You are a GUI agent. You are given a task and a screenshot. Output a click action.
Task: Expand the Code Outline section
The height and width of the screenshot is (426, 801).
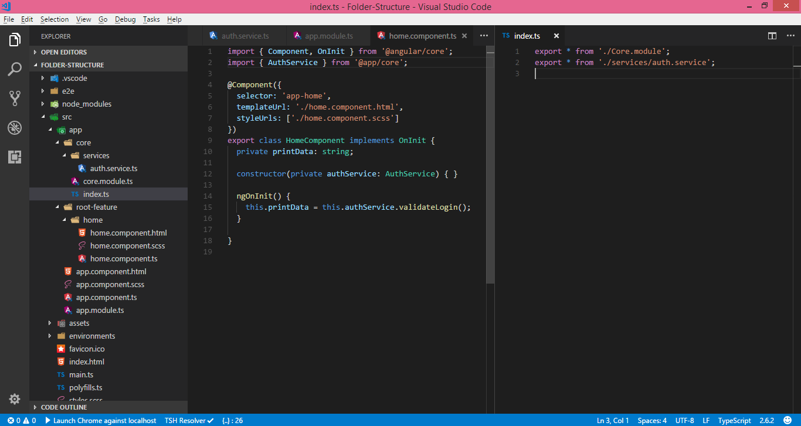108,407
